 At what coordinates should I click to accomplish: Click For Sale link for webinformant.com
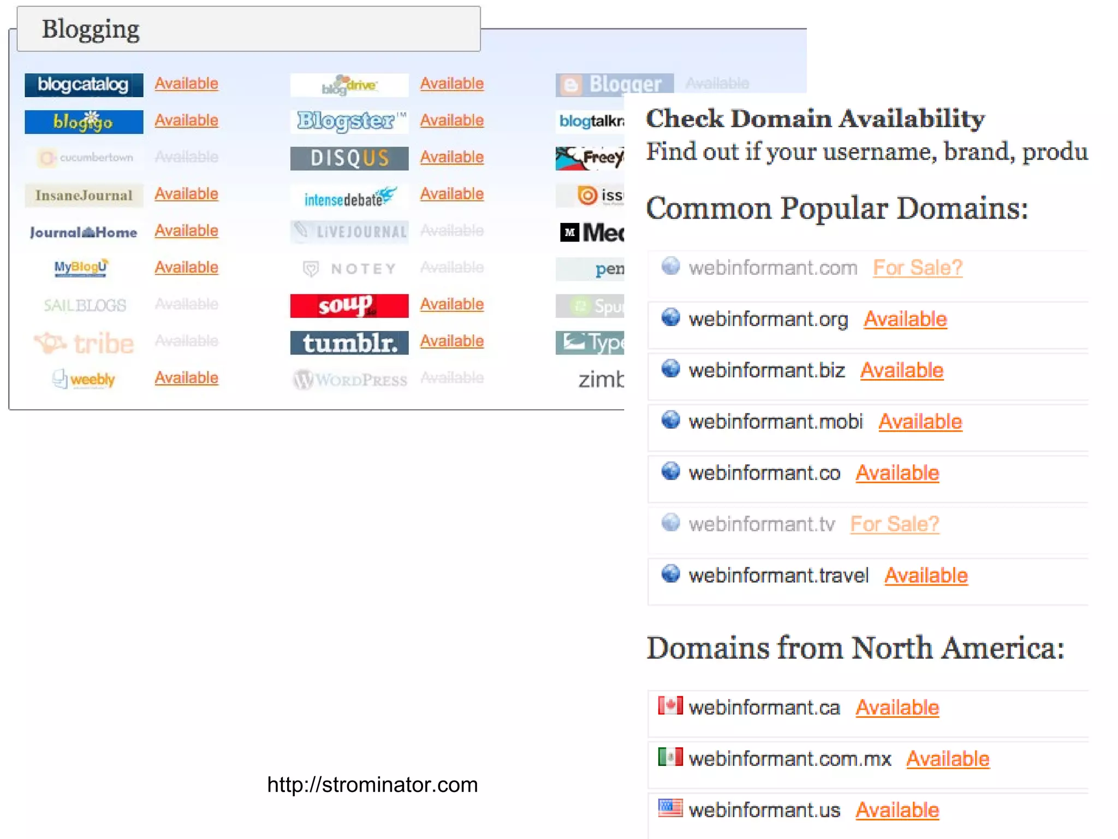pos(917,268)
